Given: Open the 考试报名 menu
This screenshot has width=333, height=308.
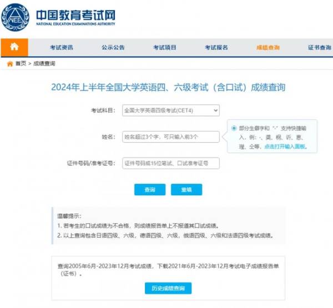Looking at the screenshot, I should pyautogui.click(x=216, y=47).
